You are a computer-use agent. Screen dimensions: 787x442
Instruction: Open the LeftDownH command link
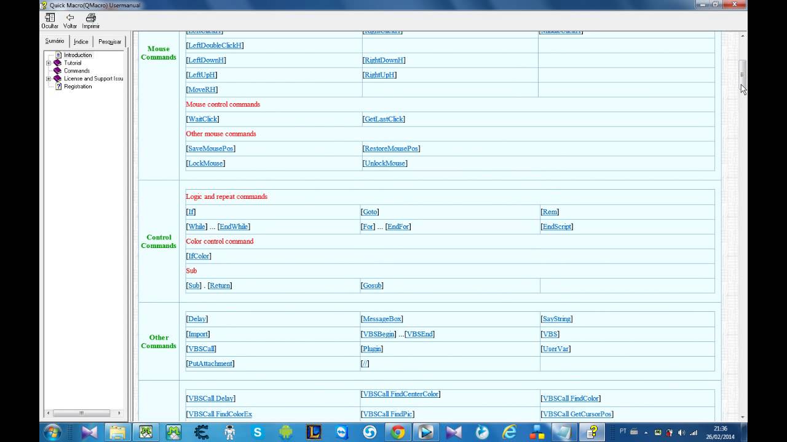click(207, 60)
